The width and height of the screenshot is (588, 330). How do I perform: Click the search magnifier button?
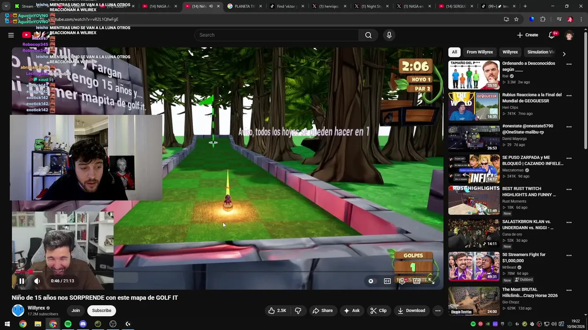coord(368,35)
